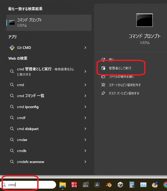This screenshot has height=191, width=167.
Task: Open File Explorer from the taskbar
Action: click(x=63, y=185)
